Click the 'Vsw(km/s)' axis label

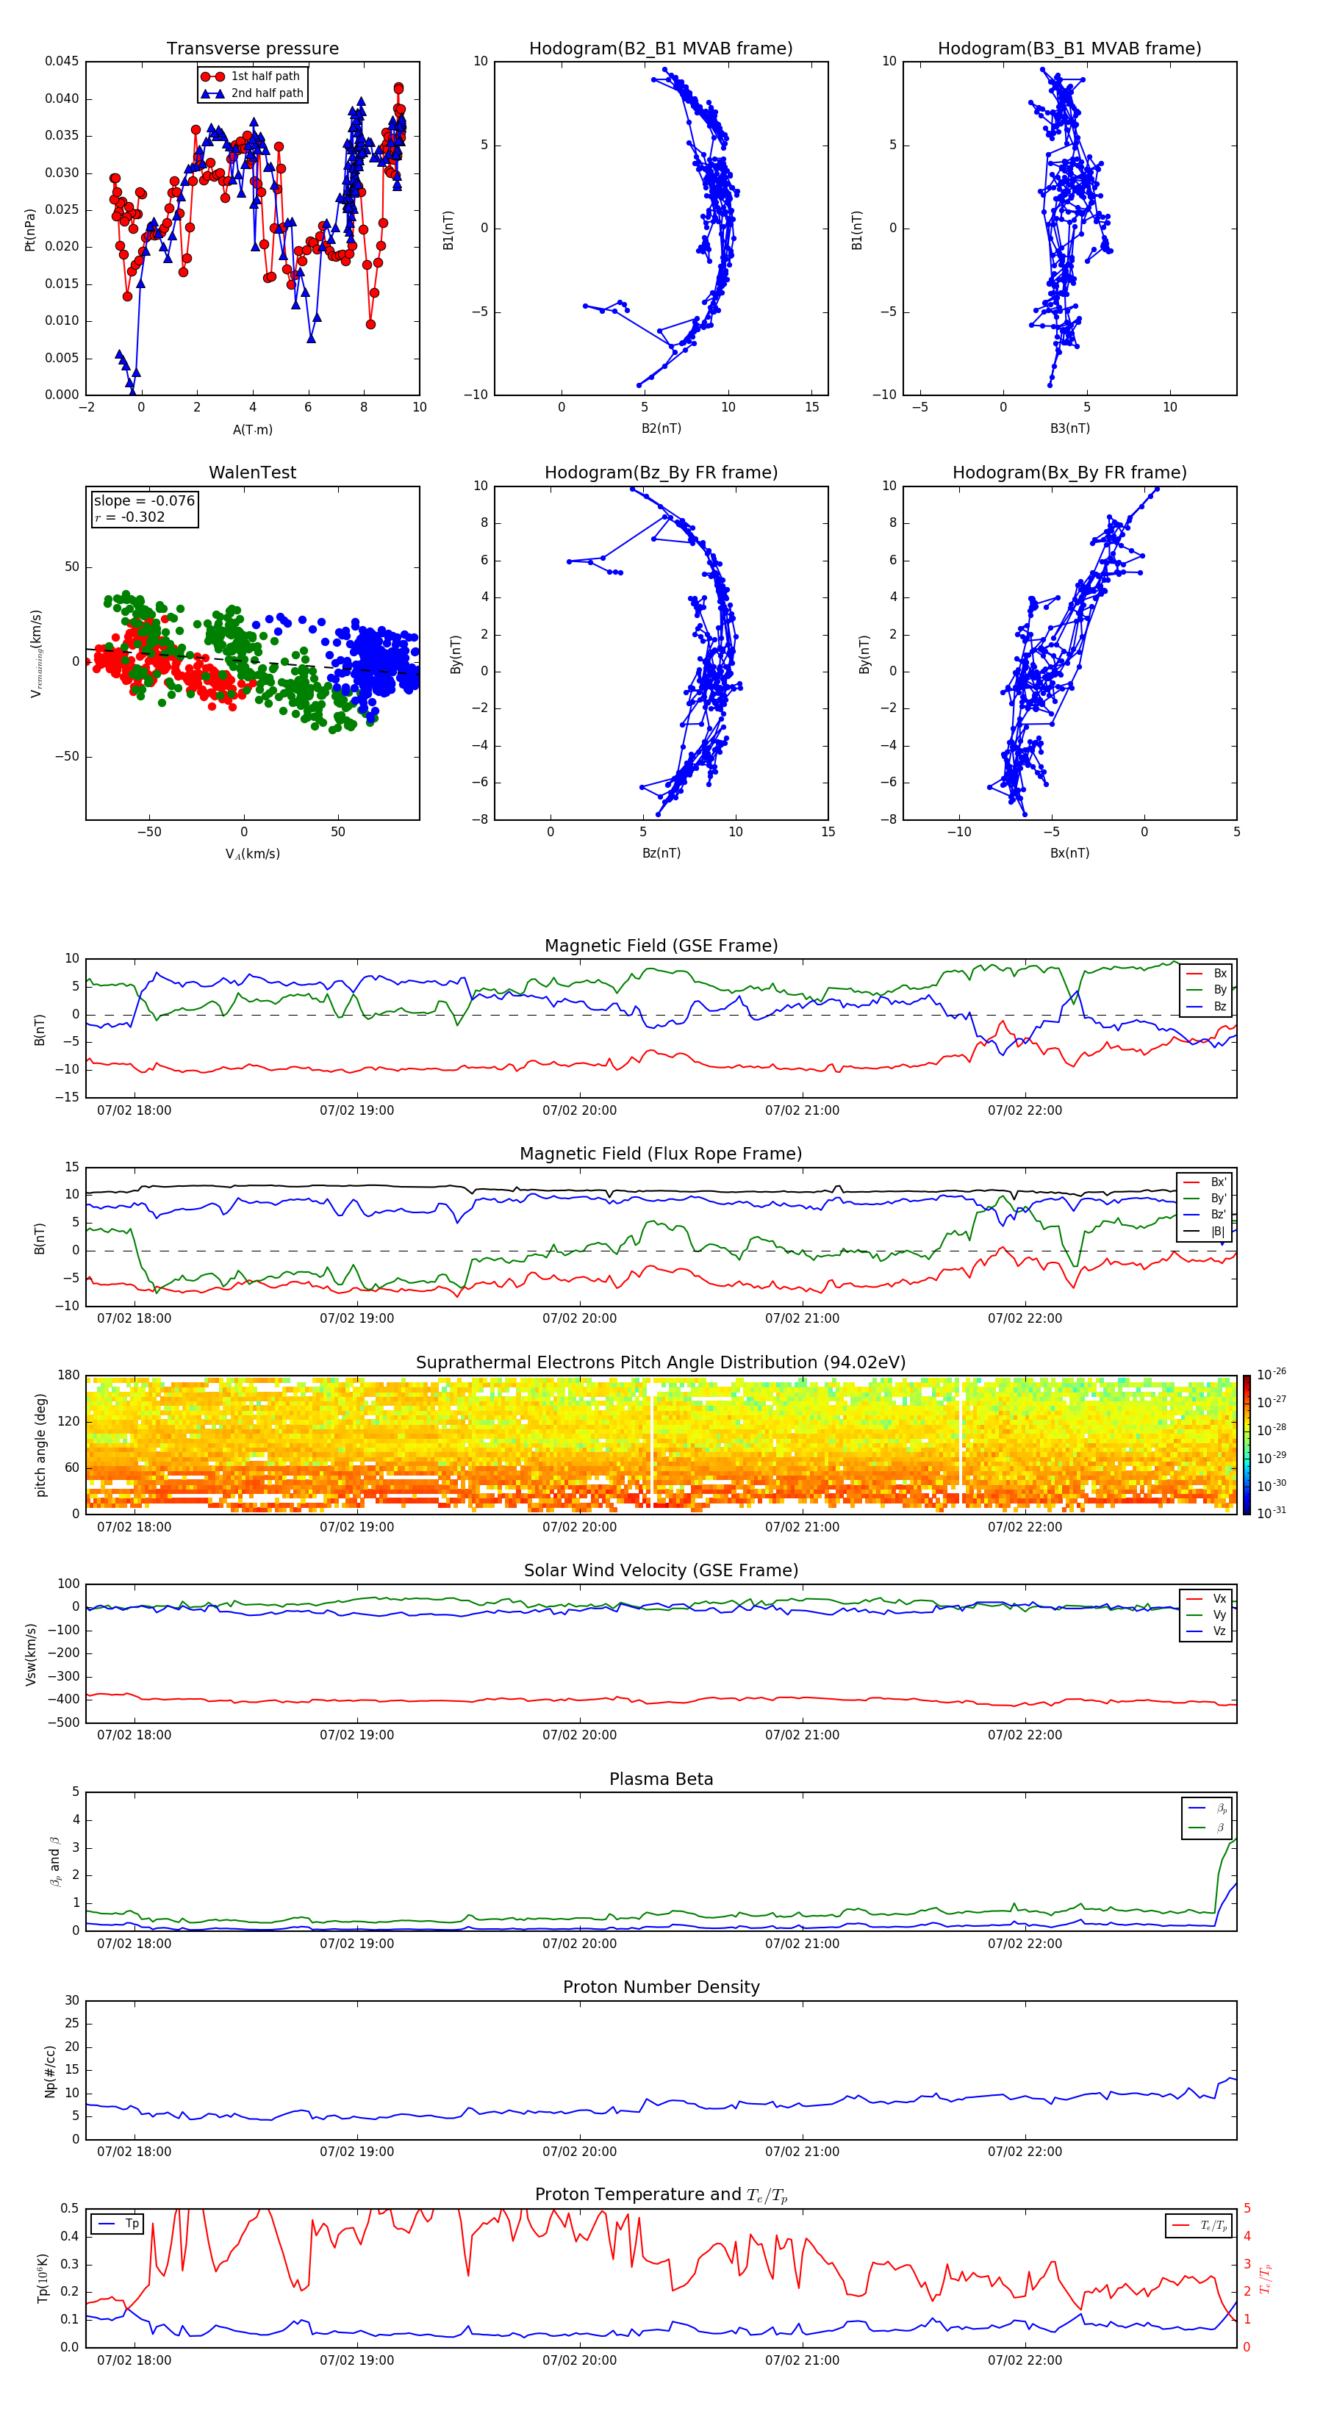(31, 1653)
